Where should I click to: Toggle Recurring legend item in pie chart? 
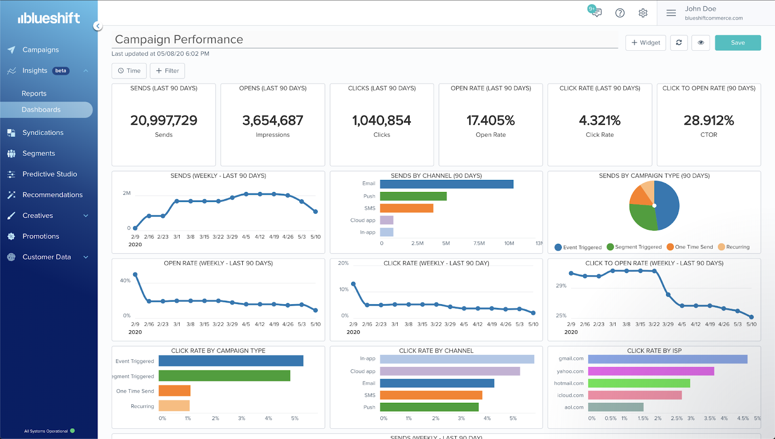(734, 247)
